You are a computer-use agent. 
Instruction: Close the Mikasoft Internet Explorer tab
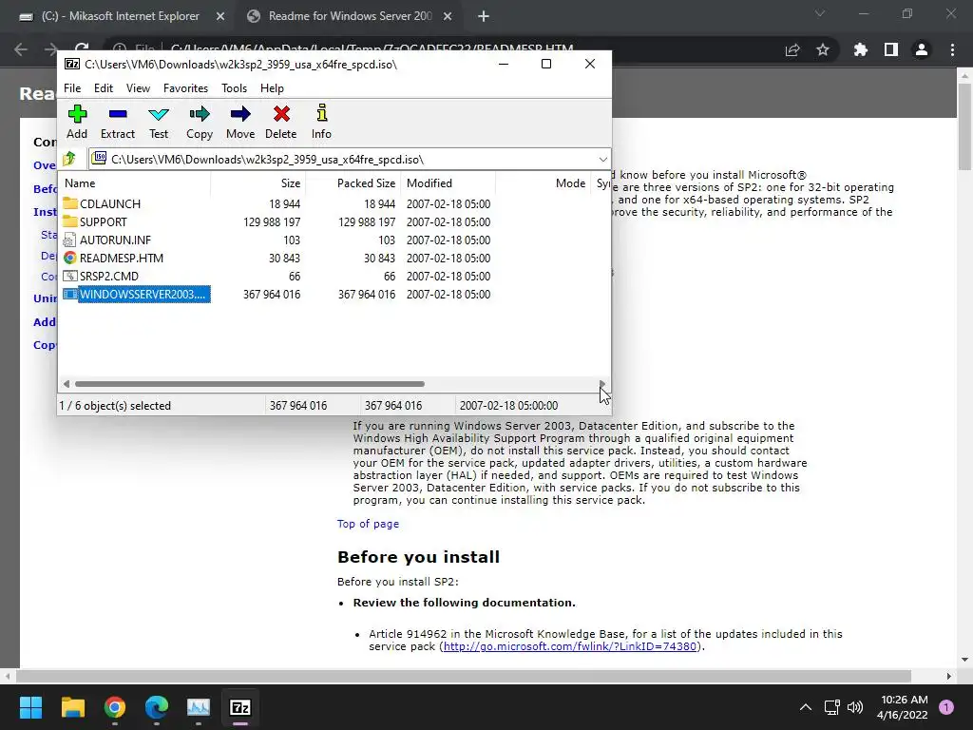220,16
